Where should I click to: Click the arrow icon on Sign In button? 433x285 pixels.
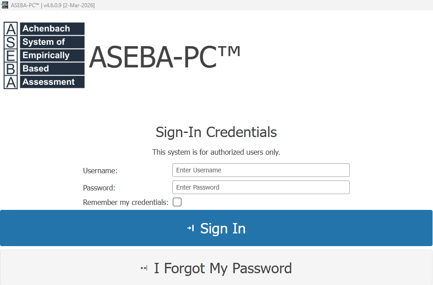point(190,228)
